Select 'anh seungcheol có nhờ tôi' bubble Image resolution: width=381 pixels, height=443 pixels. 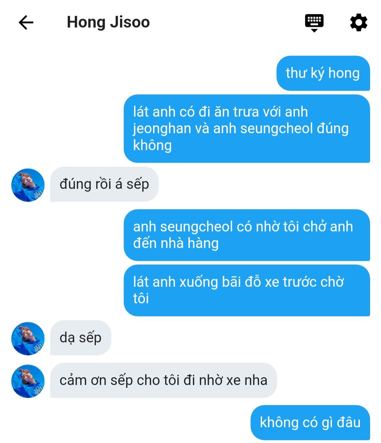[247, 235]
